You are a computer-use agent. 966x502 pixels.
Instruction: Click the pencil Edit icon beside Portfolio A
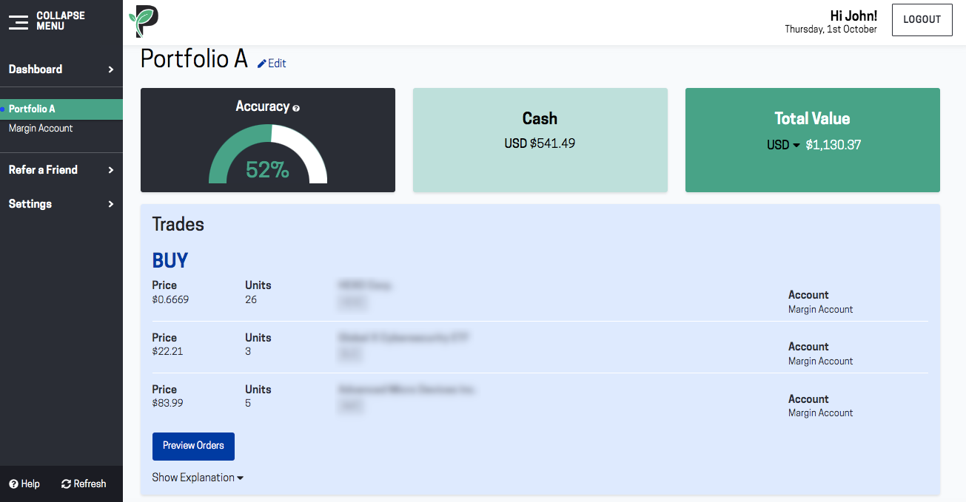[261, 64]
